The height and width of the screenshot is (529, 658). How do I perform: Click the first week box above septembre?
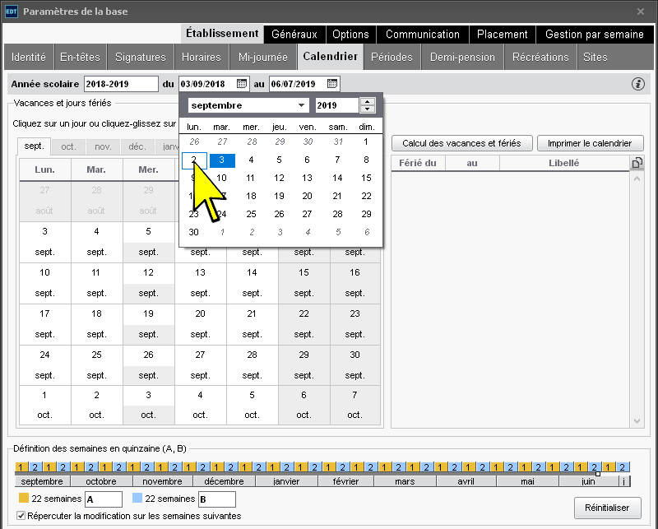coord(21,466)
